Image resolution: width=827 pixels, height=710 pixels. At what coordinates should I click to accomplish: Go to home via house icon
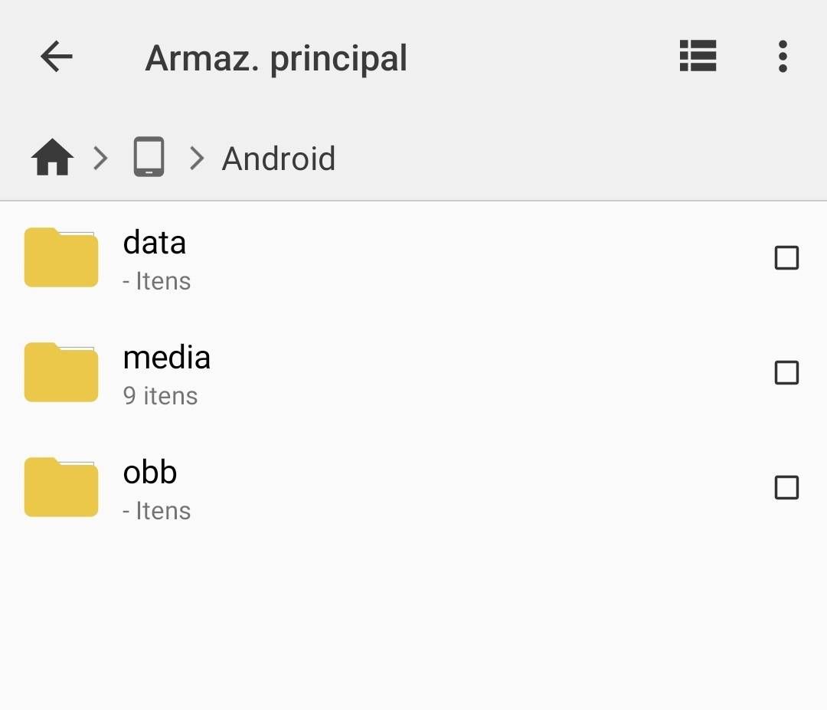pyautogui.click(x=52, y=159)
